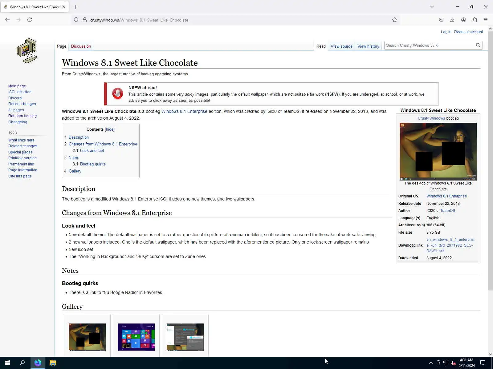Open Page information tool link
Viewport: 493px width, 369px height.
click(22, 170)
